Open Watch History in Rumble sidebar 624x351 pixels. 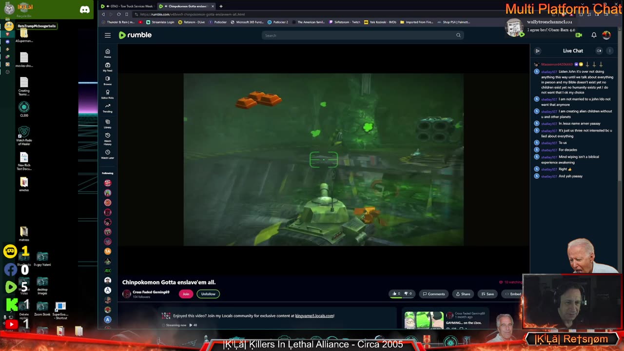point(108,138)
